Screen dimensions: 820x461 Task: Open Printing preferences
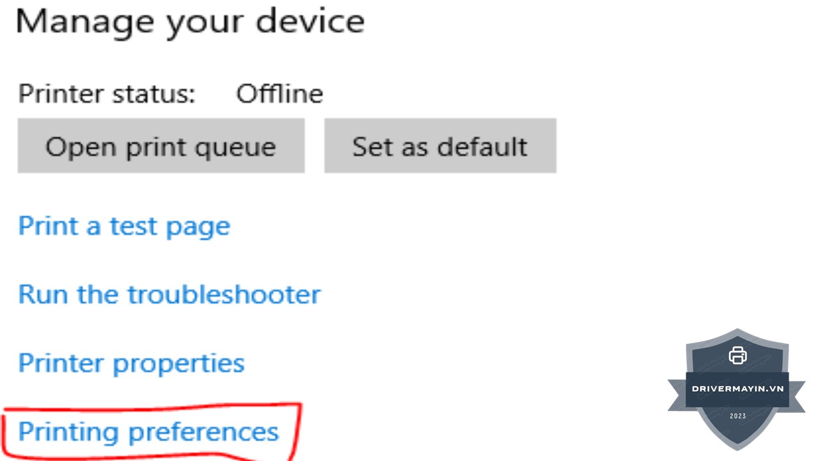(148, 432)
